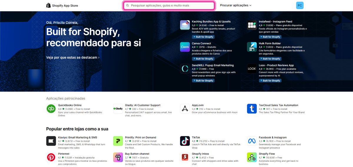Open Printify: Print on Demand title

141,137
